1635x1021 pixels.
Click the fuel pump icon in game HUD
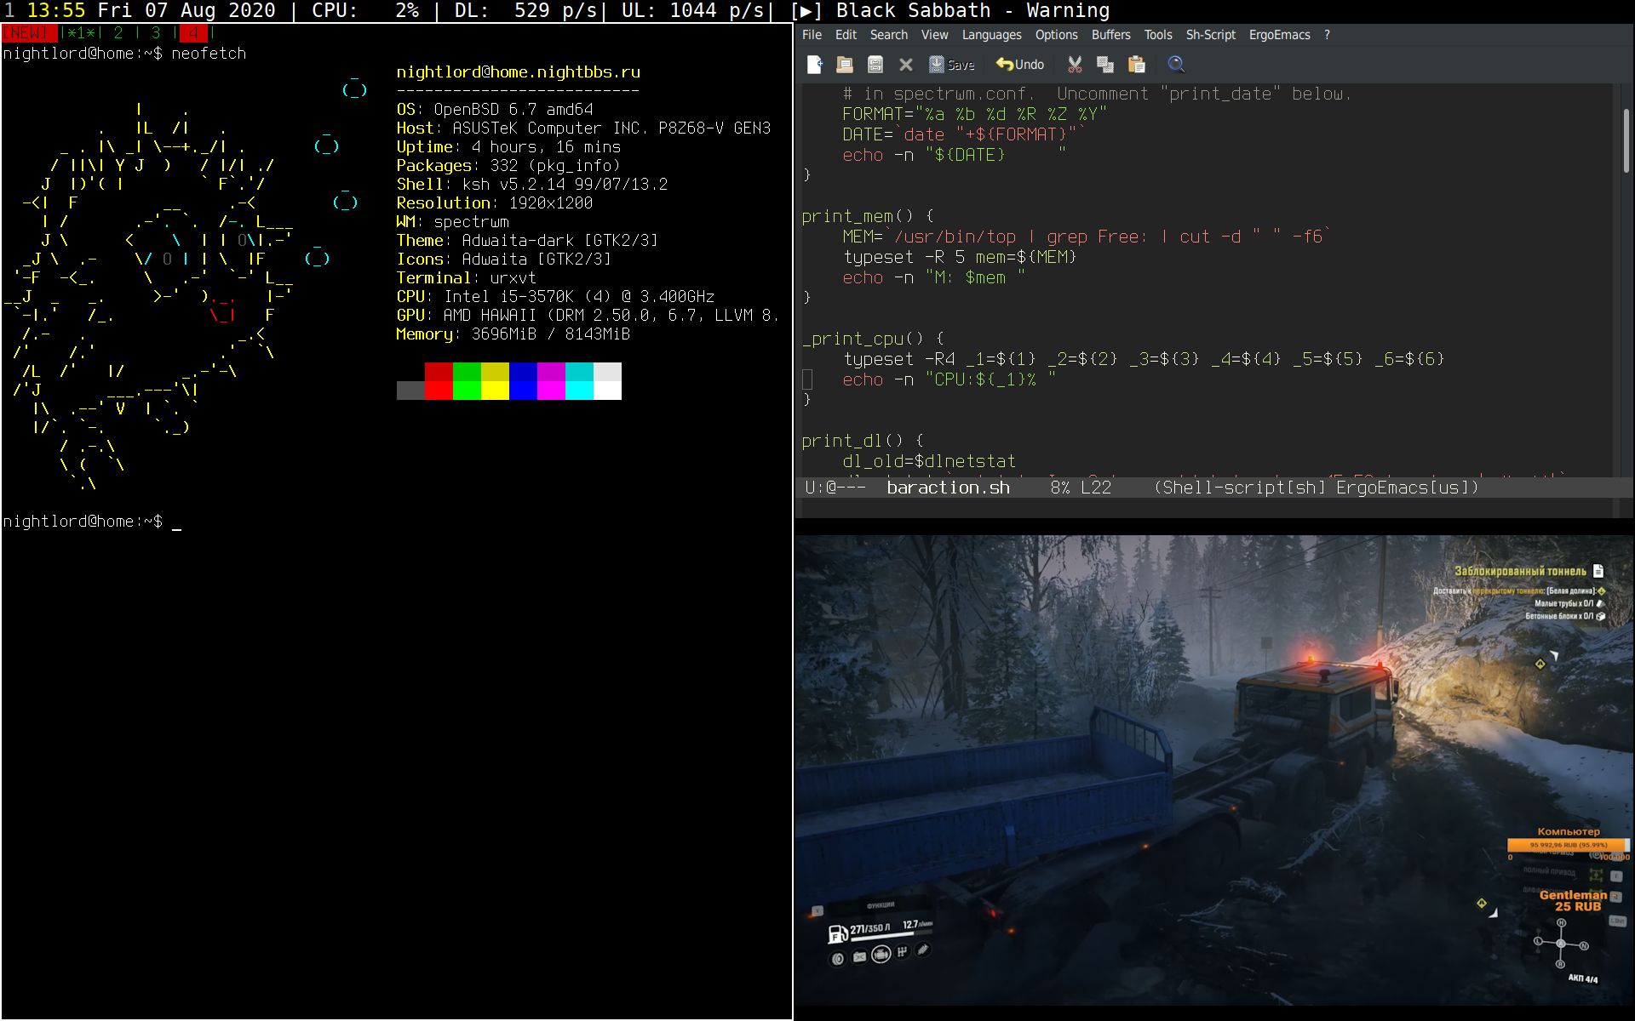click(x=837, y=934)
